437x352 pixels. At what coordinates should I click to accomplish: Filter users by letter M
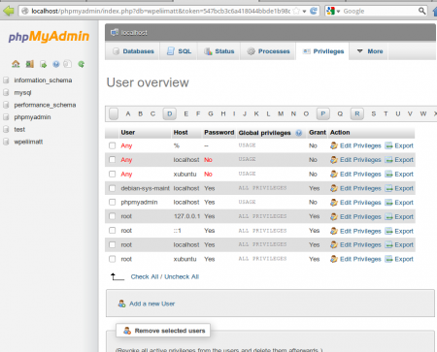[281, 113]
